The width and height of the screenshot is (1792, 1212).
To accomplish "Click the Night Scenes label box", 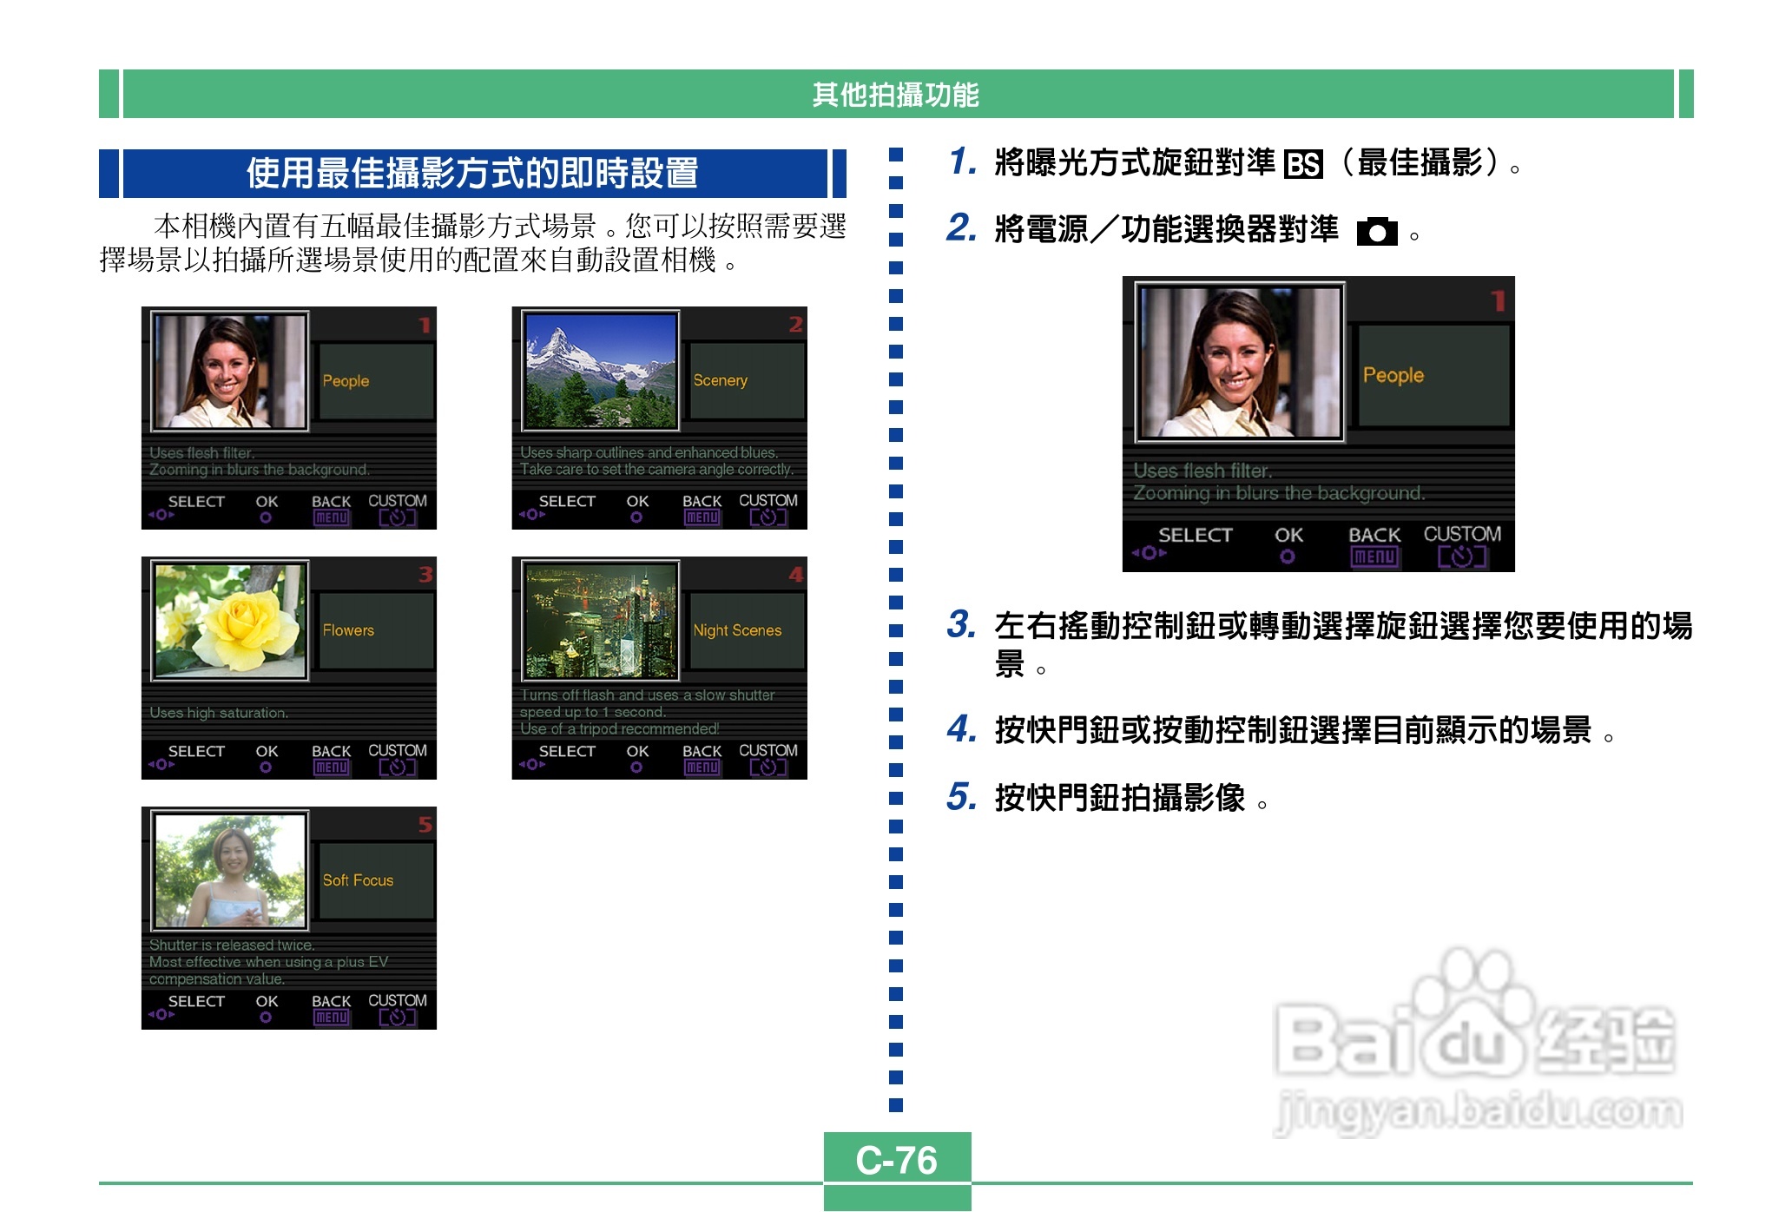I will pyautogui.click(x=745, y=630).
